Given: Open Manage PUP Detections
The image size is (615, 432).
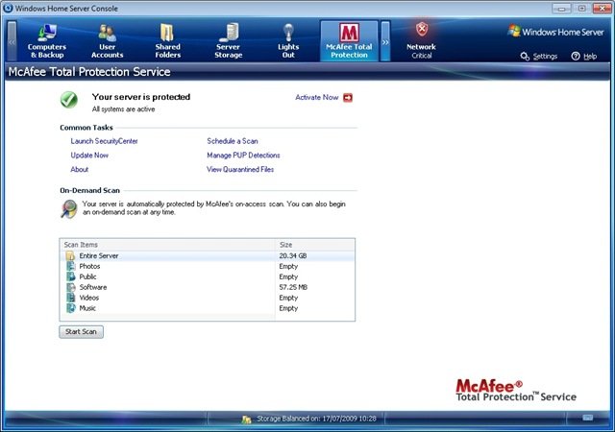Looking at the screenshot, I should coord(243,156).
